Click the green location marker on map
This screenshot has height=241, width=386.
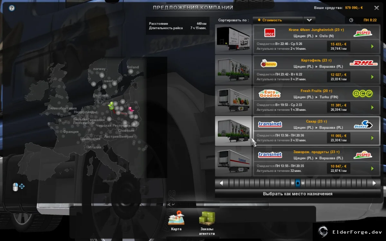(112, 105)
